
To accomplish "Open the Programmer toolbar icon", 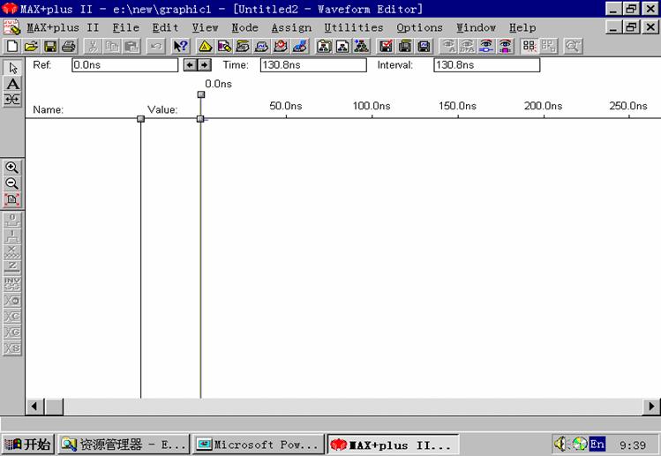I will pos(300,46).
